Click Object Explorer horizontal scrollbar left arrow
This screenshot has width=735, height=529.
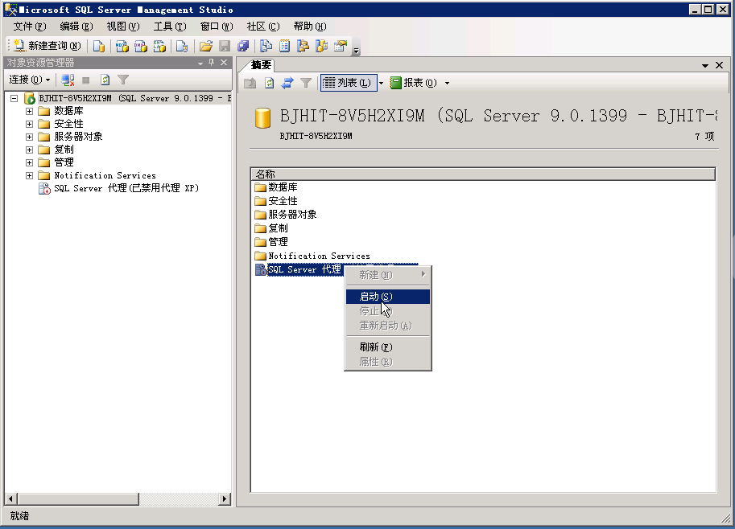tap(10, 499)
